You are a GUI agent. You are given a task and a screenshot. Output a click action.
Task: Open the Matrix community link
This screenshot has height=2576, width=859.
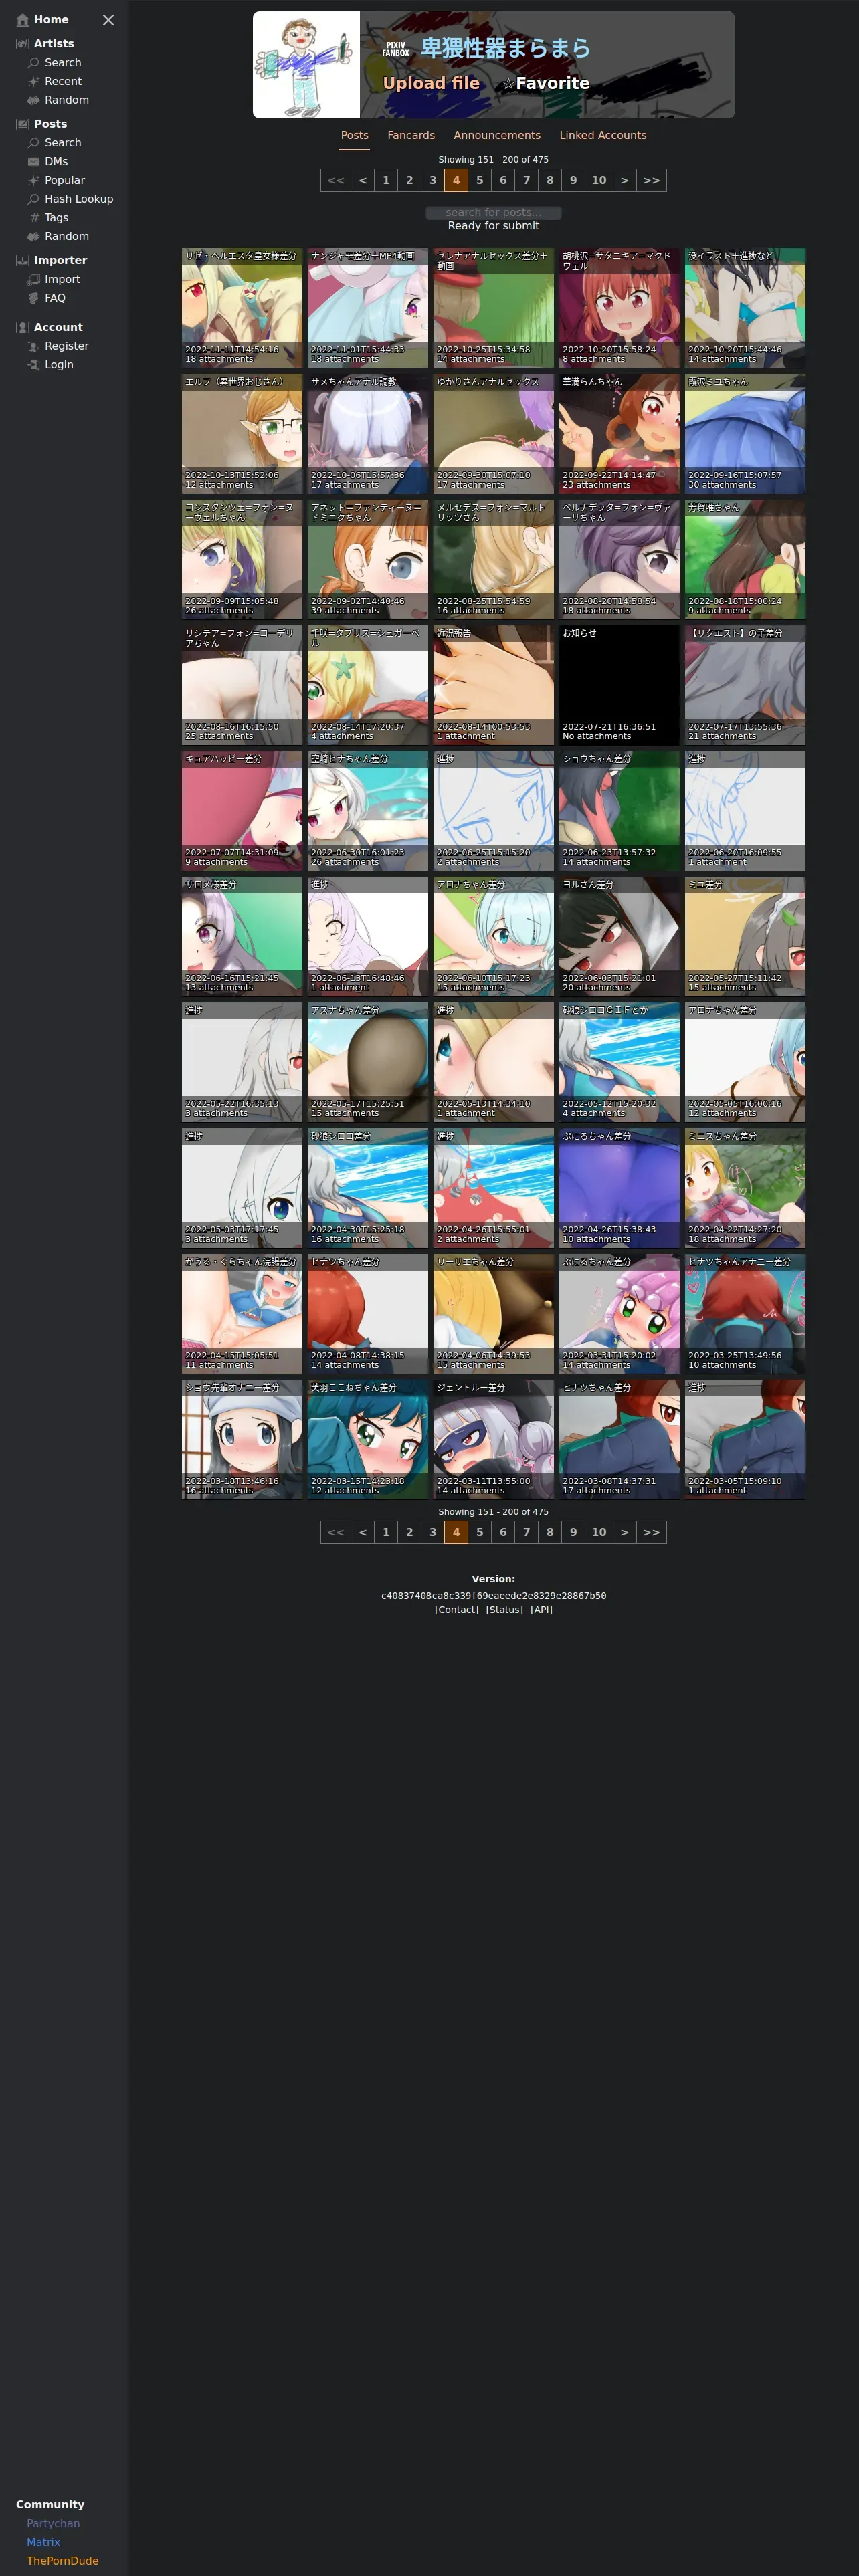pyautogui.click(x=43, y=2542)
